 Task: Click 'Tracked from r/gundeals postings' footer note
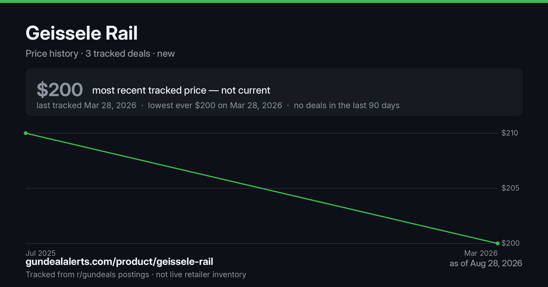(87, 274)
